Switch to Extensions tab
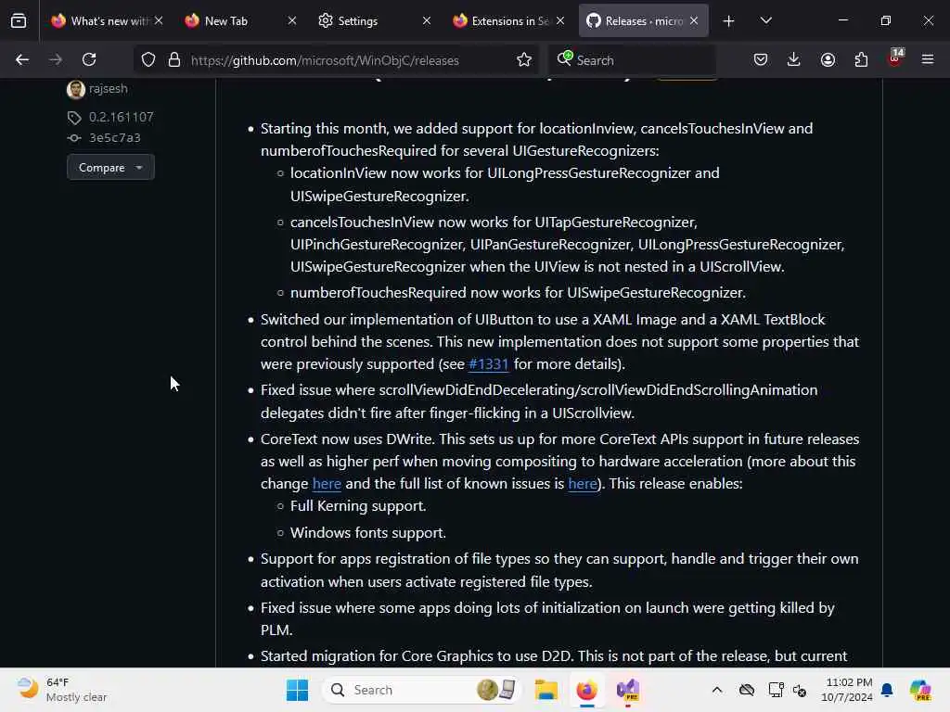The image size is (950, 712). (x=502, y=20)
